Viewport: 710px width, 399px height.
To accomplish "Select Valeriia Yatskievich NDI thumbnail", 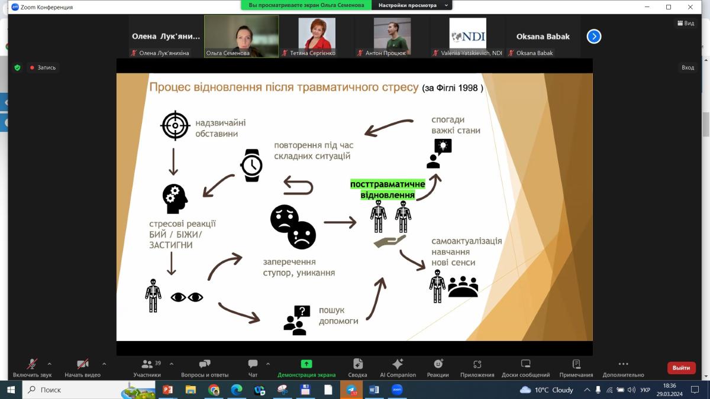I will (x=467, y=36).
